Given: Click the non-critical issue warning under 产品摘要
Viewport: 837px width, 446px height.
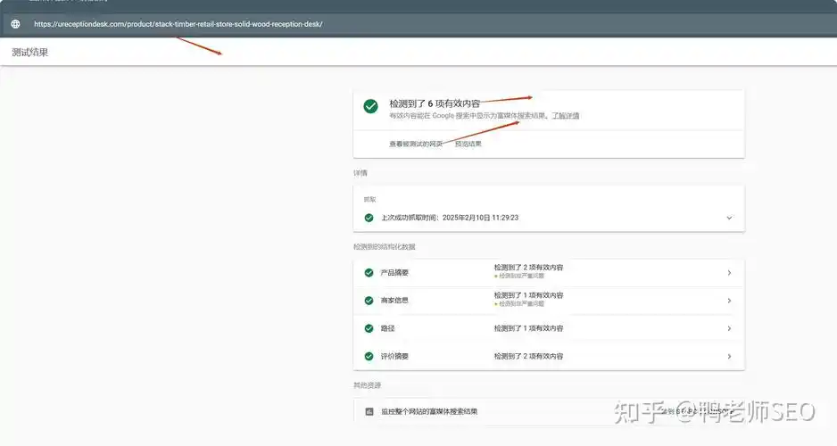Looking at the screenshot, I should pos(519,277).
